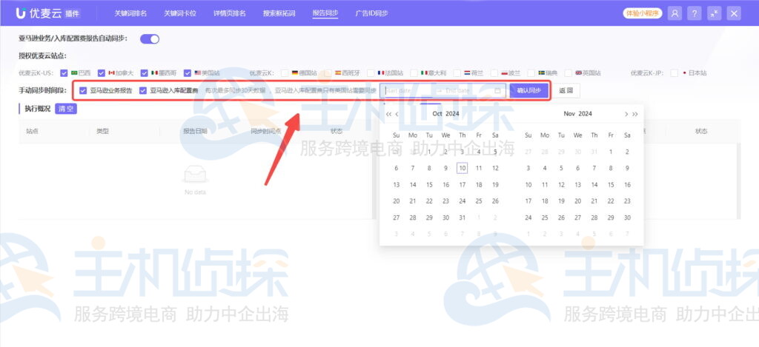Click the shrink window icon in header
The image size is (759, 347).
click(714, 13)
